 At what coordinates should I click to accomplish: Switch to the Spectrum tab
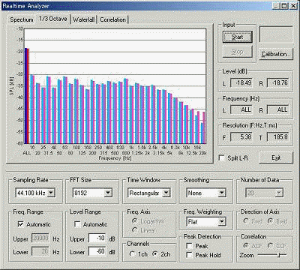(22, 19)
